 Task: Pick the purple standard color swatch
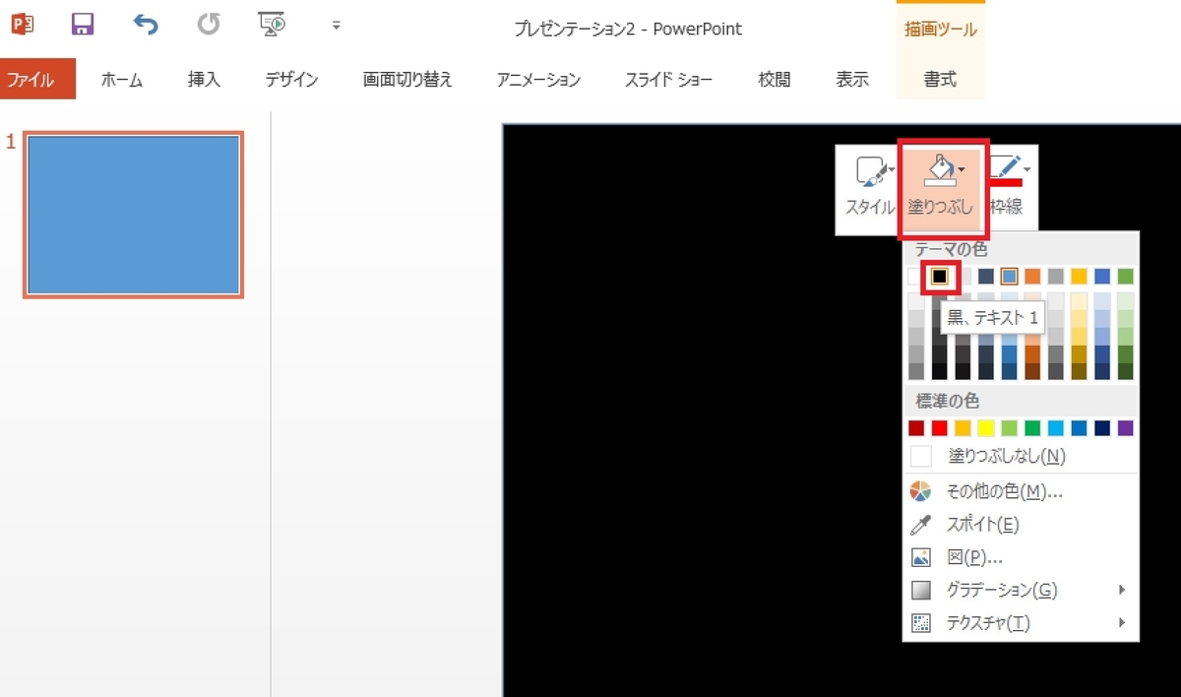point(1126,428)
